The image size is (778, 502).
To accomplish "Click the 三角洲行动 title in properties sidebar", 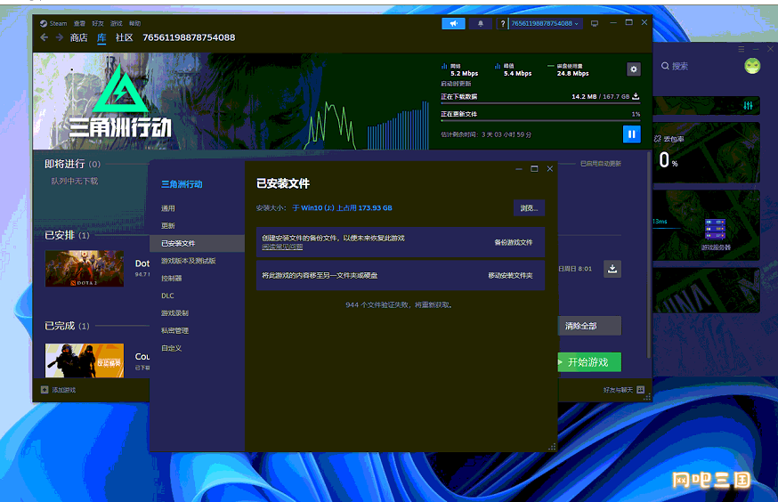I will coord(182,184).
